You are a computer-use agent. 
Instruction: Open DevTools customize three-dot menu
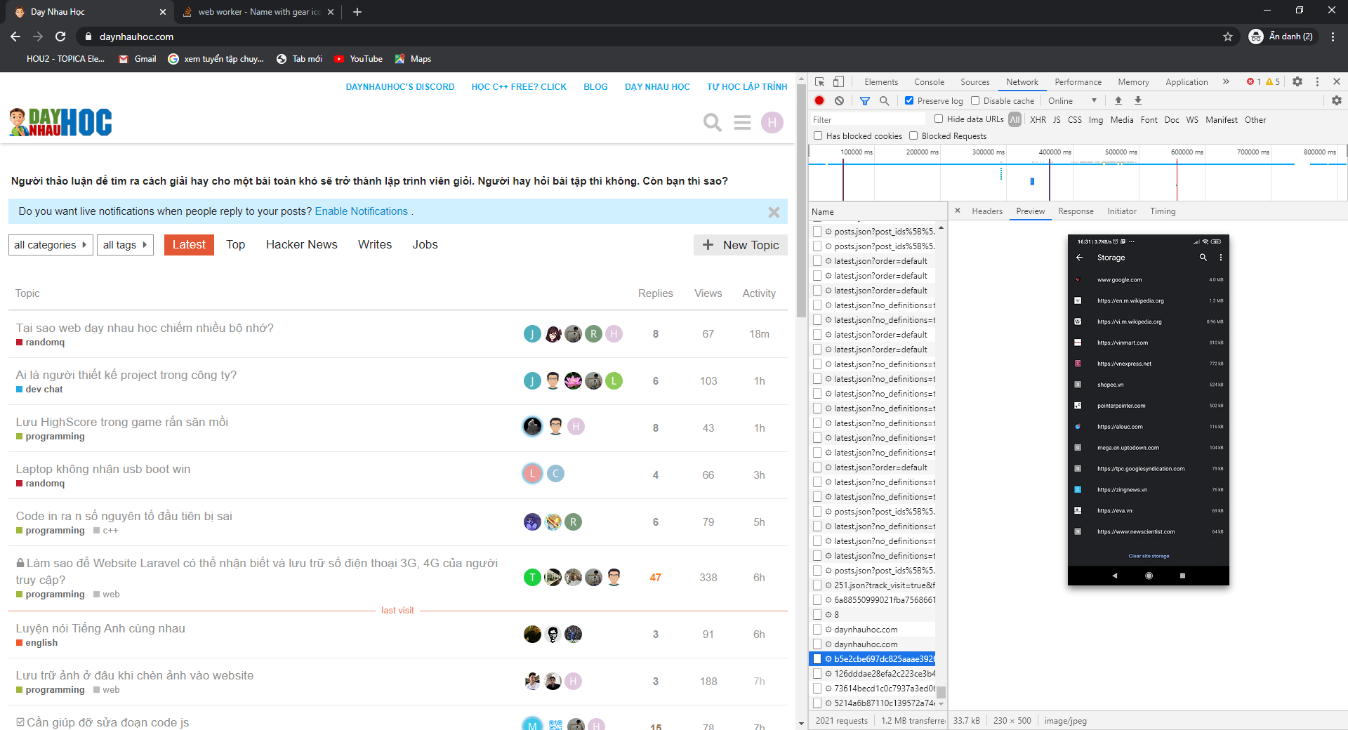[1317, 82]
